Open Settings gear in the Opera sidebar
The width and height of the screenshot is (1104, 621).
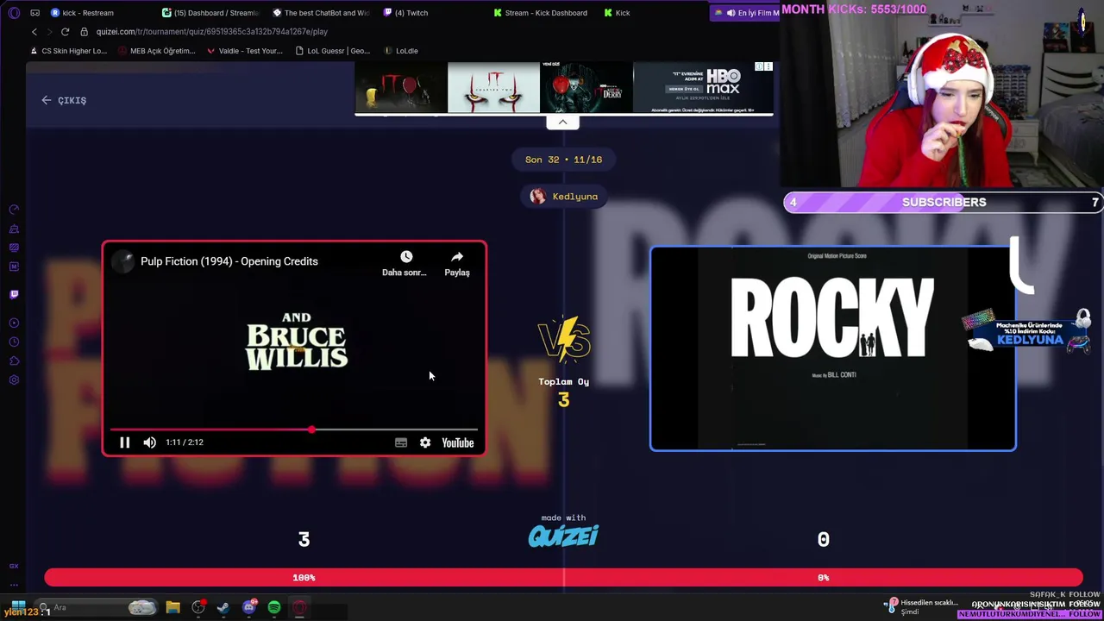coord(14,379)
